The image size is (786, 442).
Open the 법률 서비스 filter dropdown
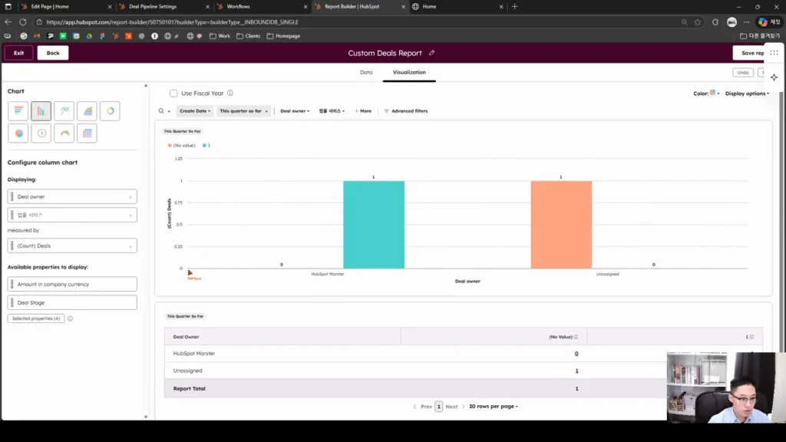332,110
